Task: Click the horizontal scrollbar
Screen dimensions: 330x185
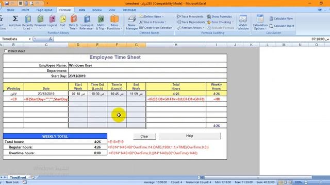Action: coord(258,177)
